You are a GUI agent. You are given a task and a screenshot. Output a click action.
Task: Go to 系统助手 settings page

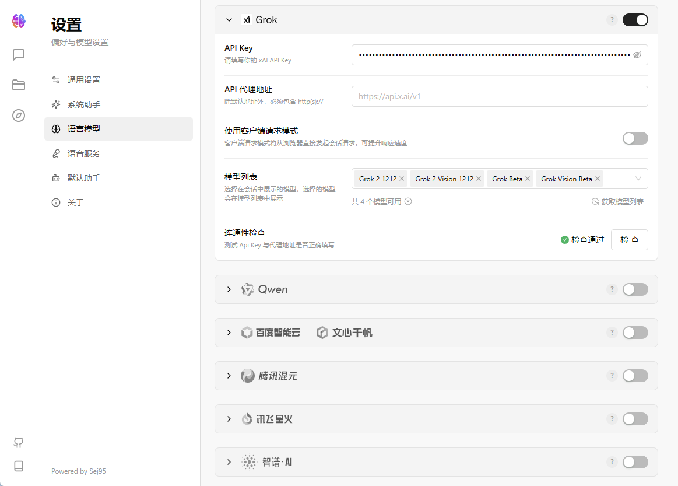pyautogui.click(x=118, y=104)
